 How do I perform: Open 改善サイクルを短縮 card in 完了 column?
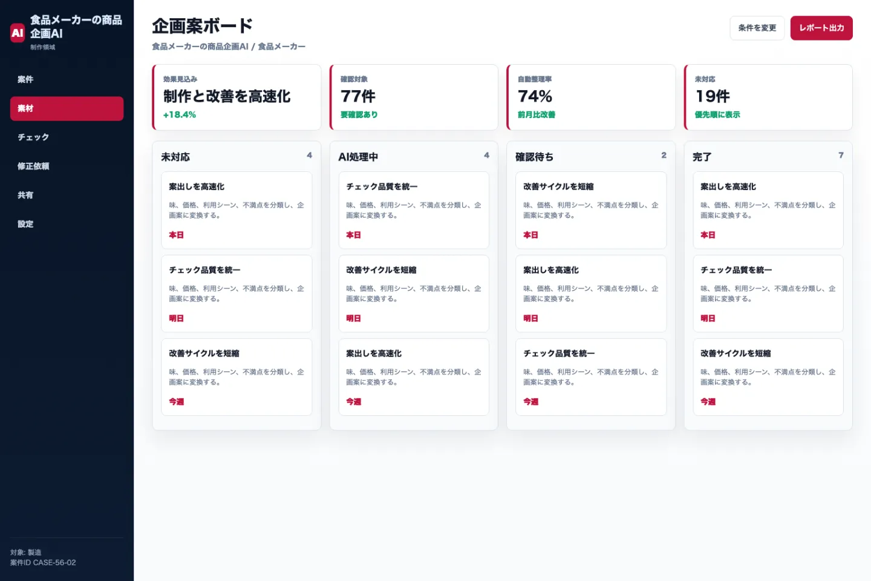tap(768, 377)
